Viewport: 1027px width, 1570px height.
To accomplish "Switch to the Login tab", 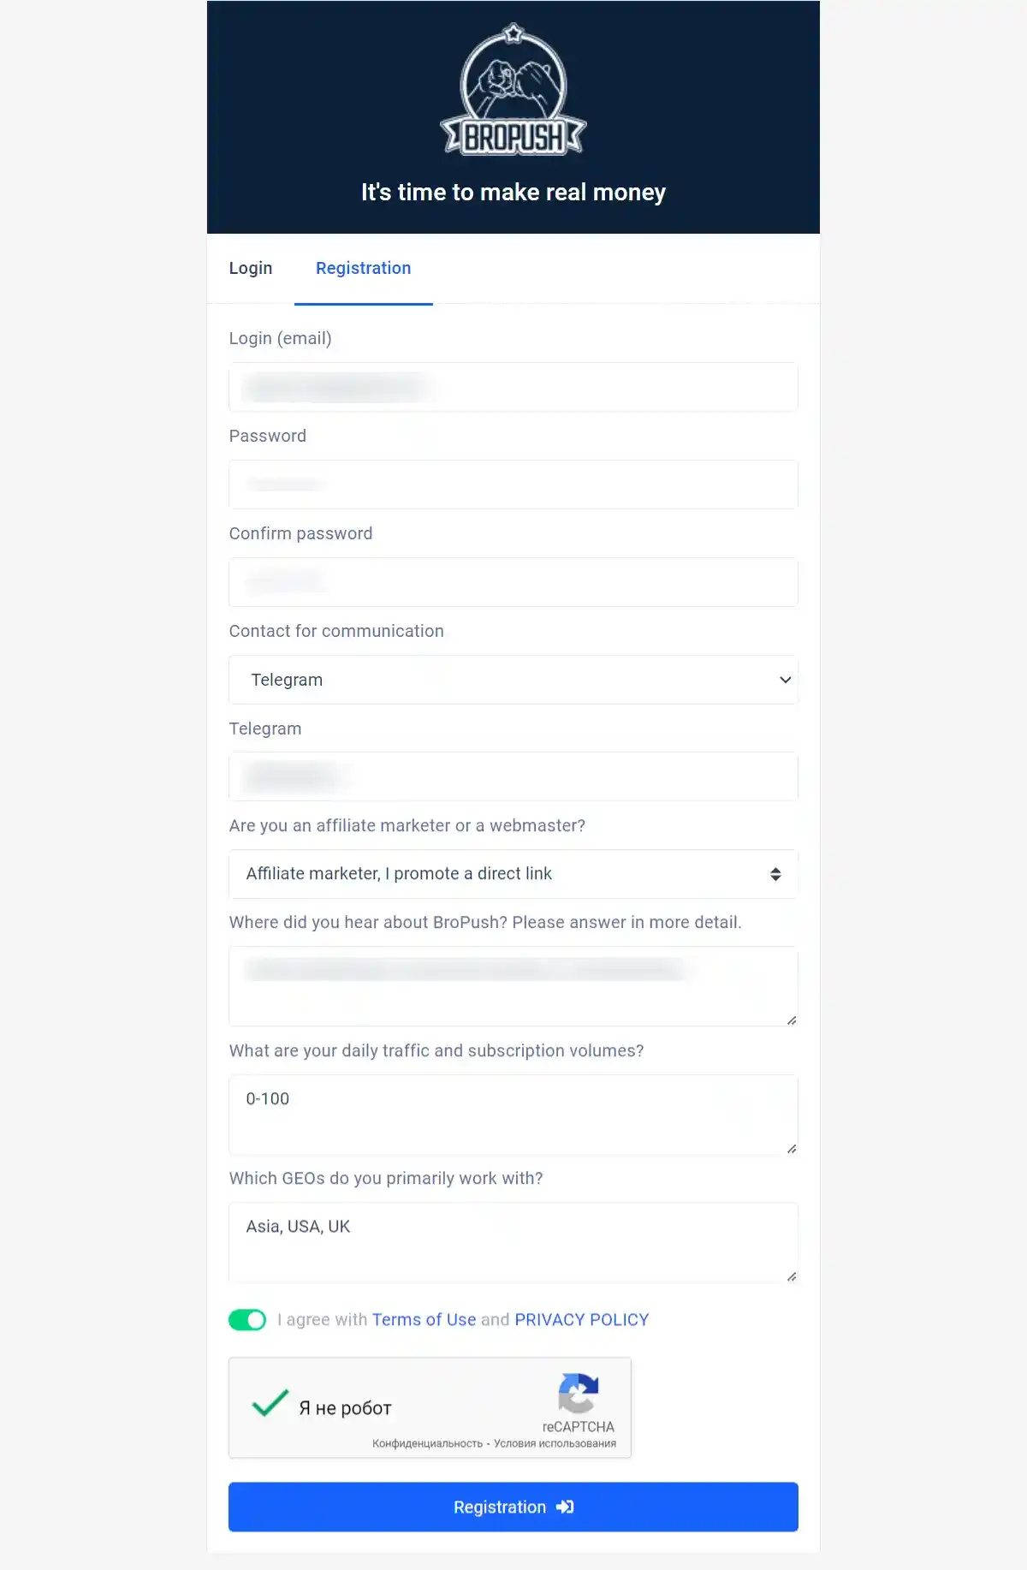I will (250, 268).
